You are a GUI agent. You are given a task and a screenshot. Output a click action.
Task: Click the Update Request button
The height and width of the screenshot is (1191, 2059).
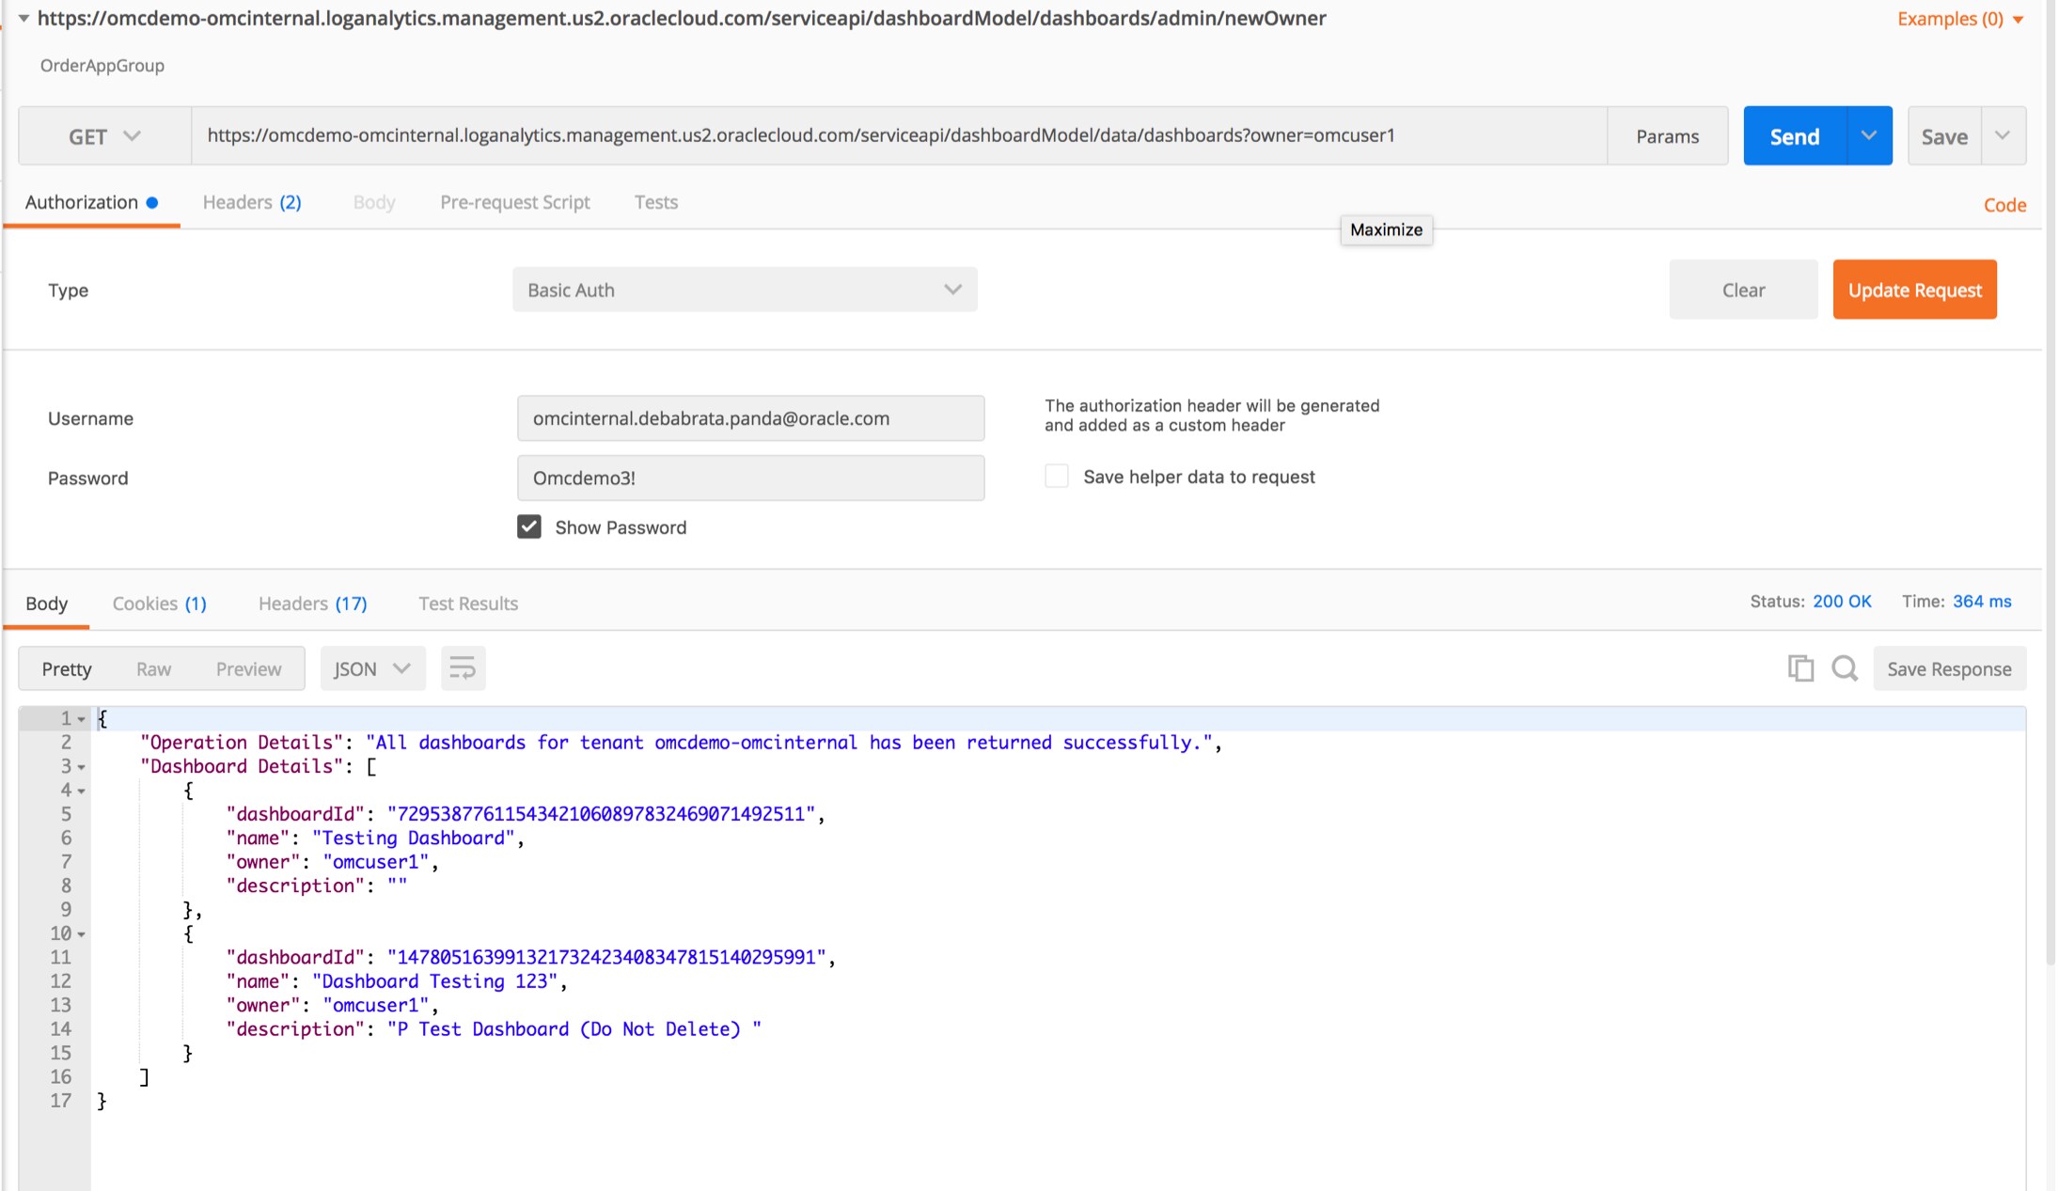pos(1914,290)
